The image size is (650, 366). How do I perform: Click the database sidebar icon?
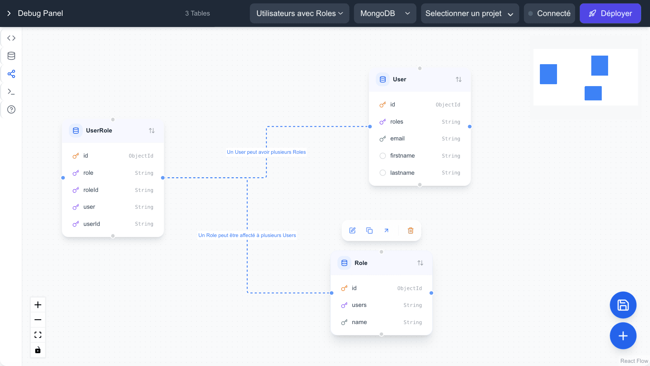coord(11,56)
